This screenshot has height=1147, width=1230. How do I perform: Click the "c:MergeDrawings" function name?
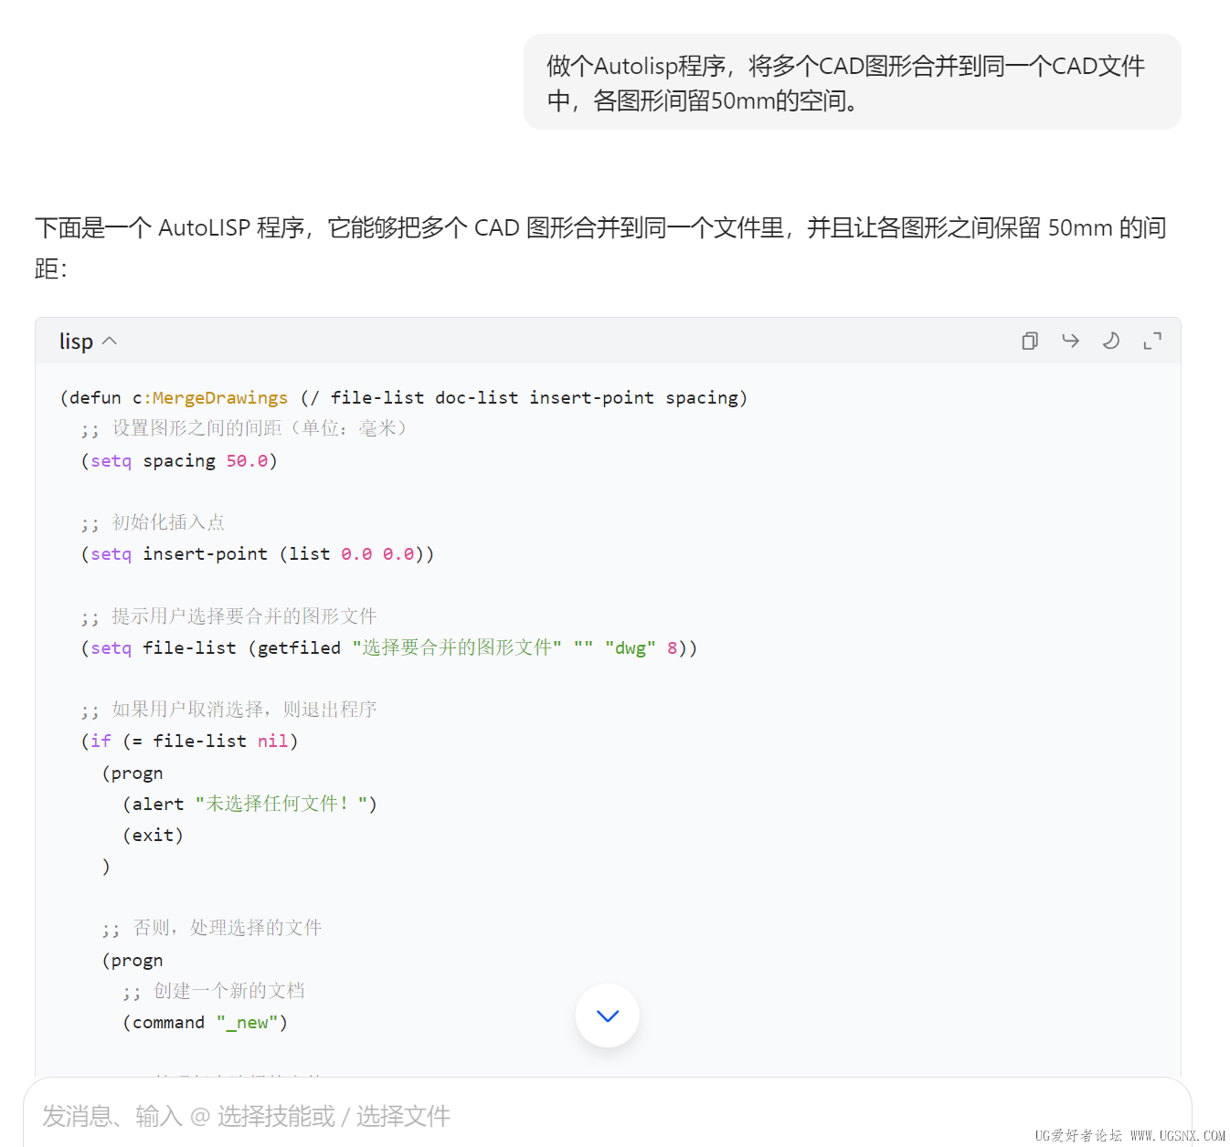point(210,398)
